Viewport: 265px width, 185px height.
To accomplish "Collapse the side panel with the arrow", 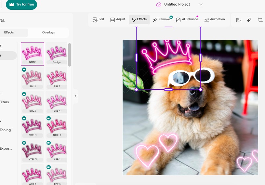I will pyautogui.click(x=75, y=96).
